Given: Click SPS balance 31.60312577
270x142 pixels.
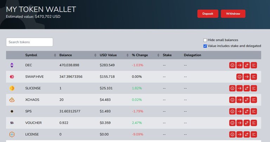Looking at the screenshot, I should point(70,111).
